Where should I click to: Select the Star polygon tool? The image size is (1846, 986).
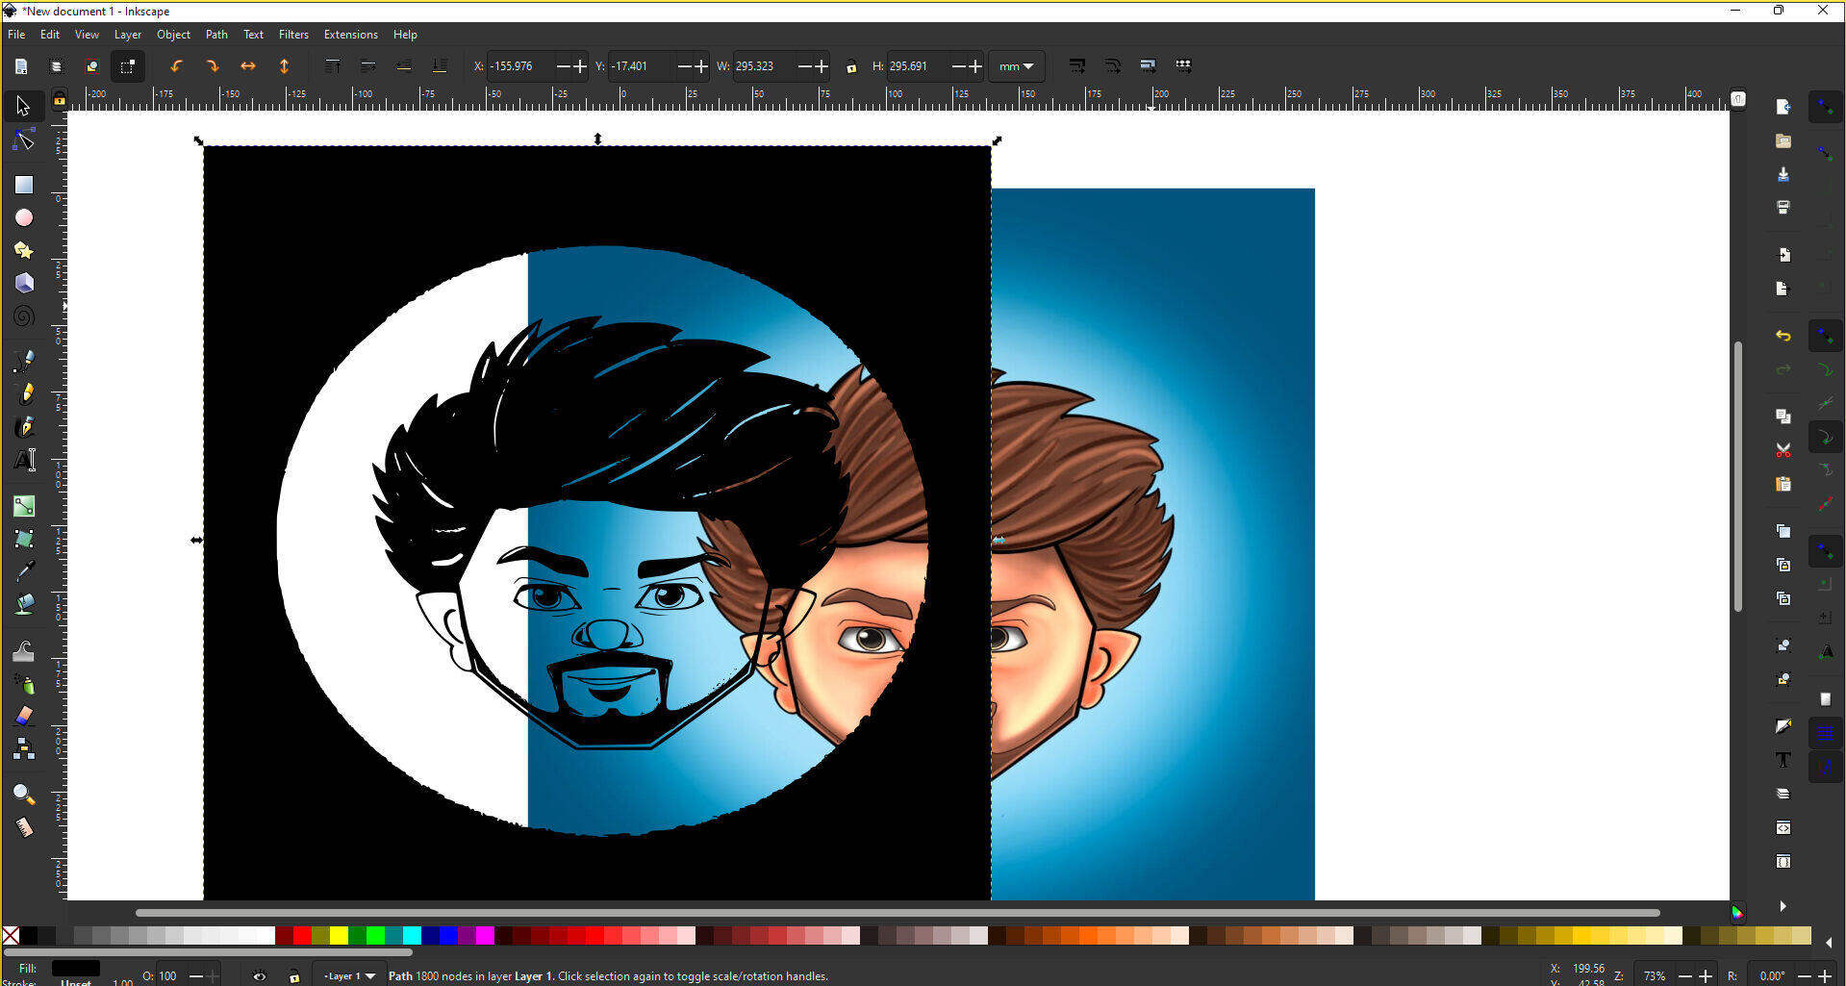pyautogui.click(x=23, y=250)
